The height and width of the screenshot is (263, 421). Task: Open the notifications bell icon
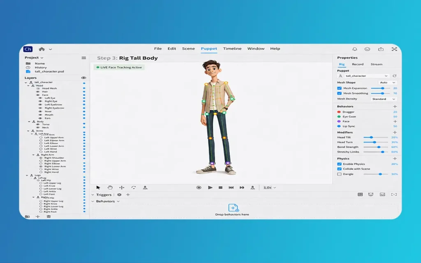pos(354,49)
